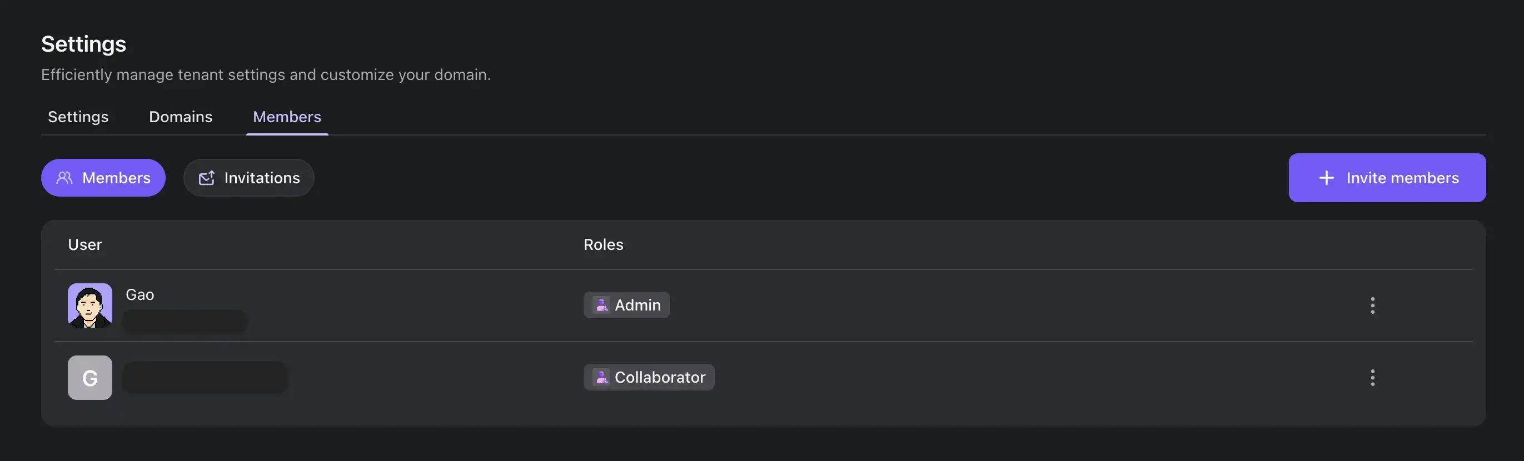
Task: Switch to the Domains tab
Action: point(181,117)
